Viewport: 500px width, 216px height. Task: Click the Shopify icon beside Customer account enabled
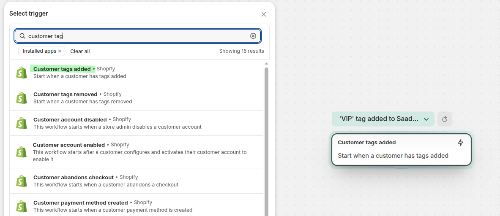(22, 152)
